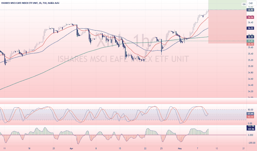Click the 7 date label on time axis
257x151 pixels.
pos(197,148)
